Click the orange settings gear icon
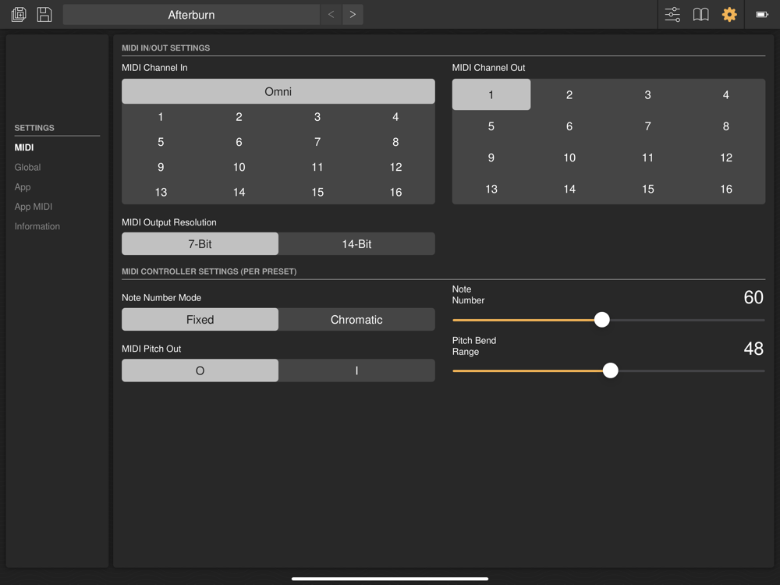Image resolution: width=780 pixels, height=585 pixels. (729, 14)
